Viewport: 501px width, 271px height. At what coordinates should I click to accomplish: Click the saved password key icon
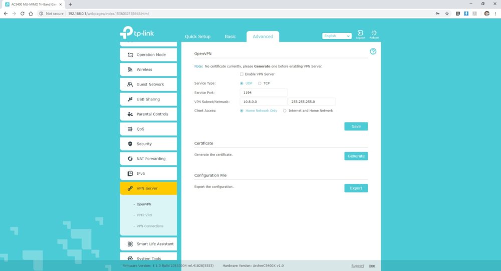(x=437, y=13)
